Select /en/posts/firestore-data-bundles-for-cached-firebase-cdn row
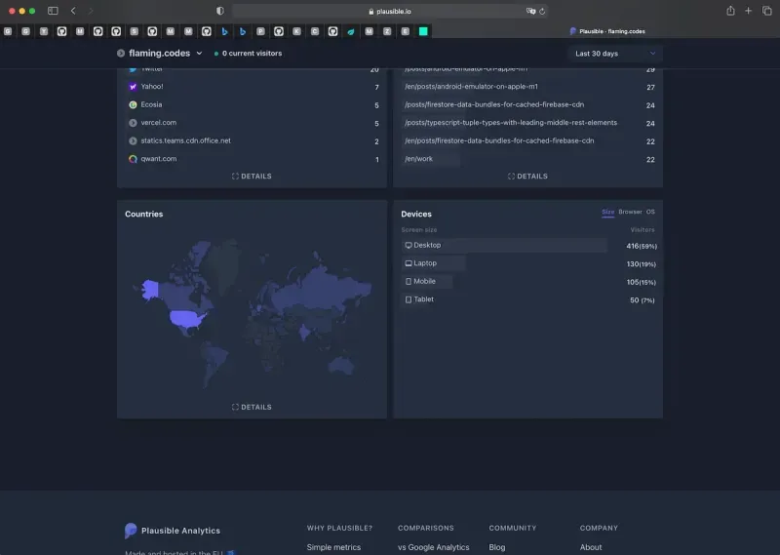 point(528,140)
